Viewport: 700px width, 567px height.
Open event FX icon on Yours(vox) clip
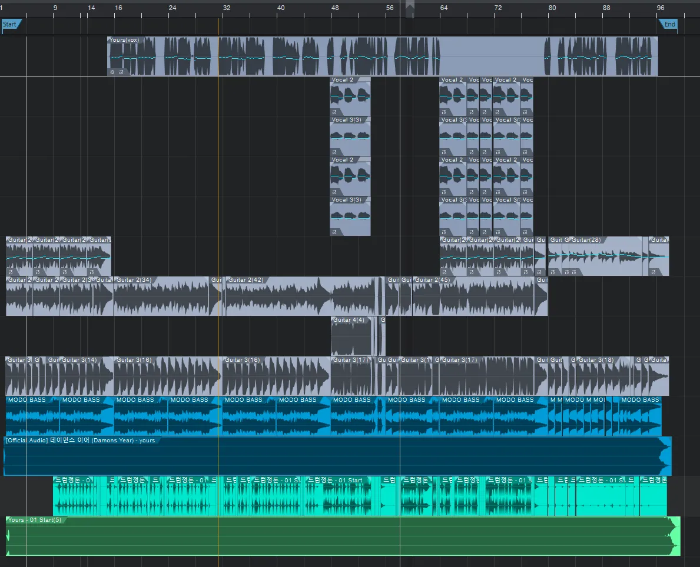121,72
